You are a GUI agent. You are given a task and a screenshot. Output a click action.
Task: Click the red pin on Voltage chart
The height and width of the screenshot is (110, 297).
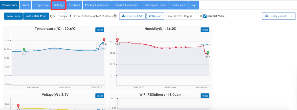point(18,106)
